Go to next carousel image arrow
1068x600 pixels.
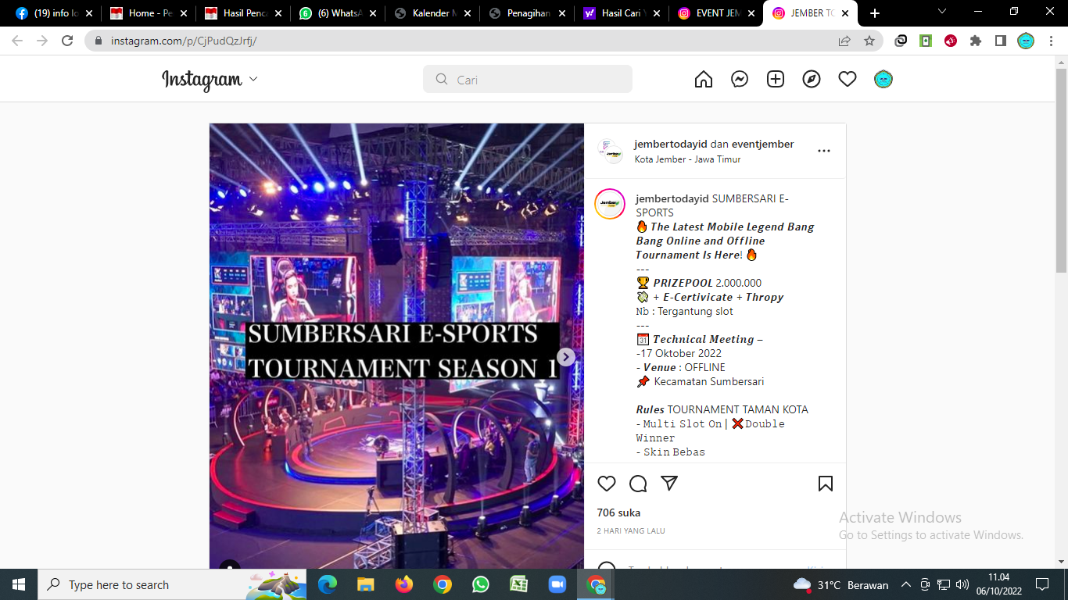click(566, 357)
